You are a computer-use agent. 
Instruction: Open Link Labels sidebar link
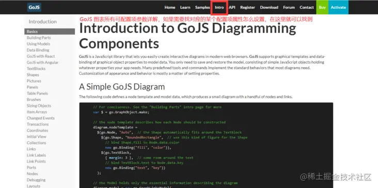coord(36,155)
